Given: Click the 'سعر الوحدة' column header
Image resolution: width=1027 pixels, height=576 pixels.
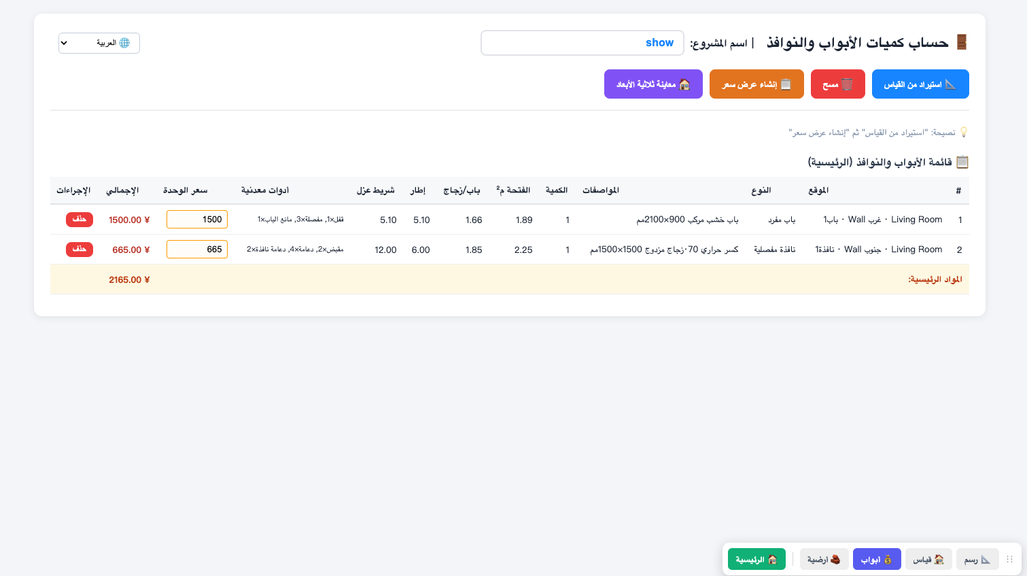Looking at the screenshot, I should (x=185, y=190).
